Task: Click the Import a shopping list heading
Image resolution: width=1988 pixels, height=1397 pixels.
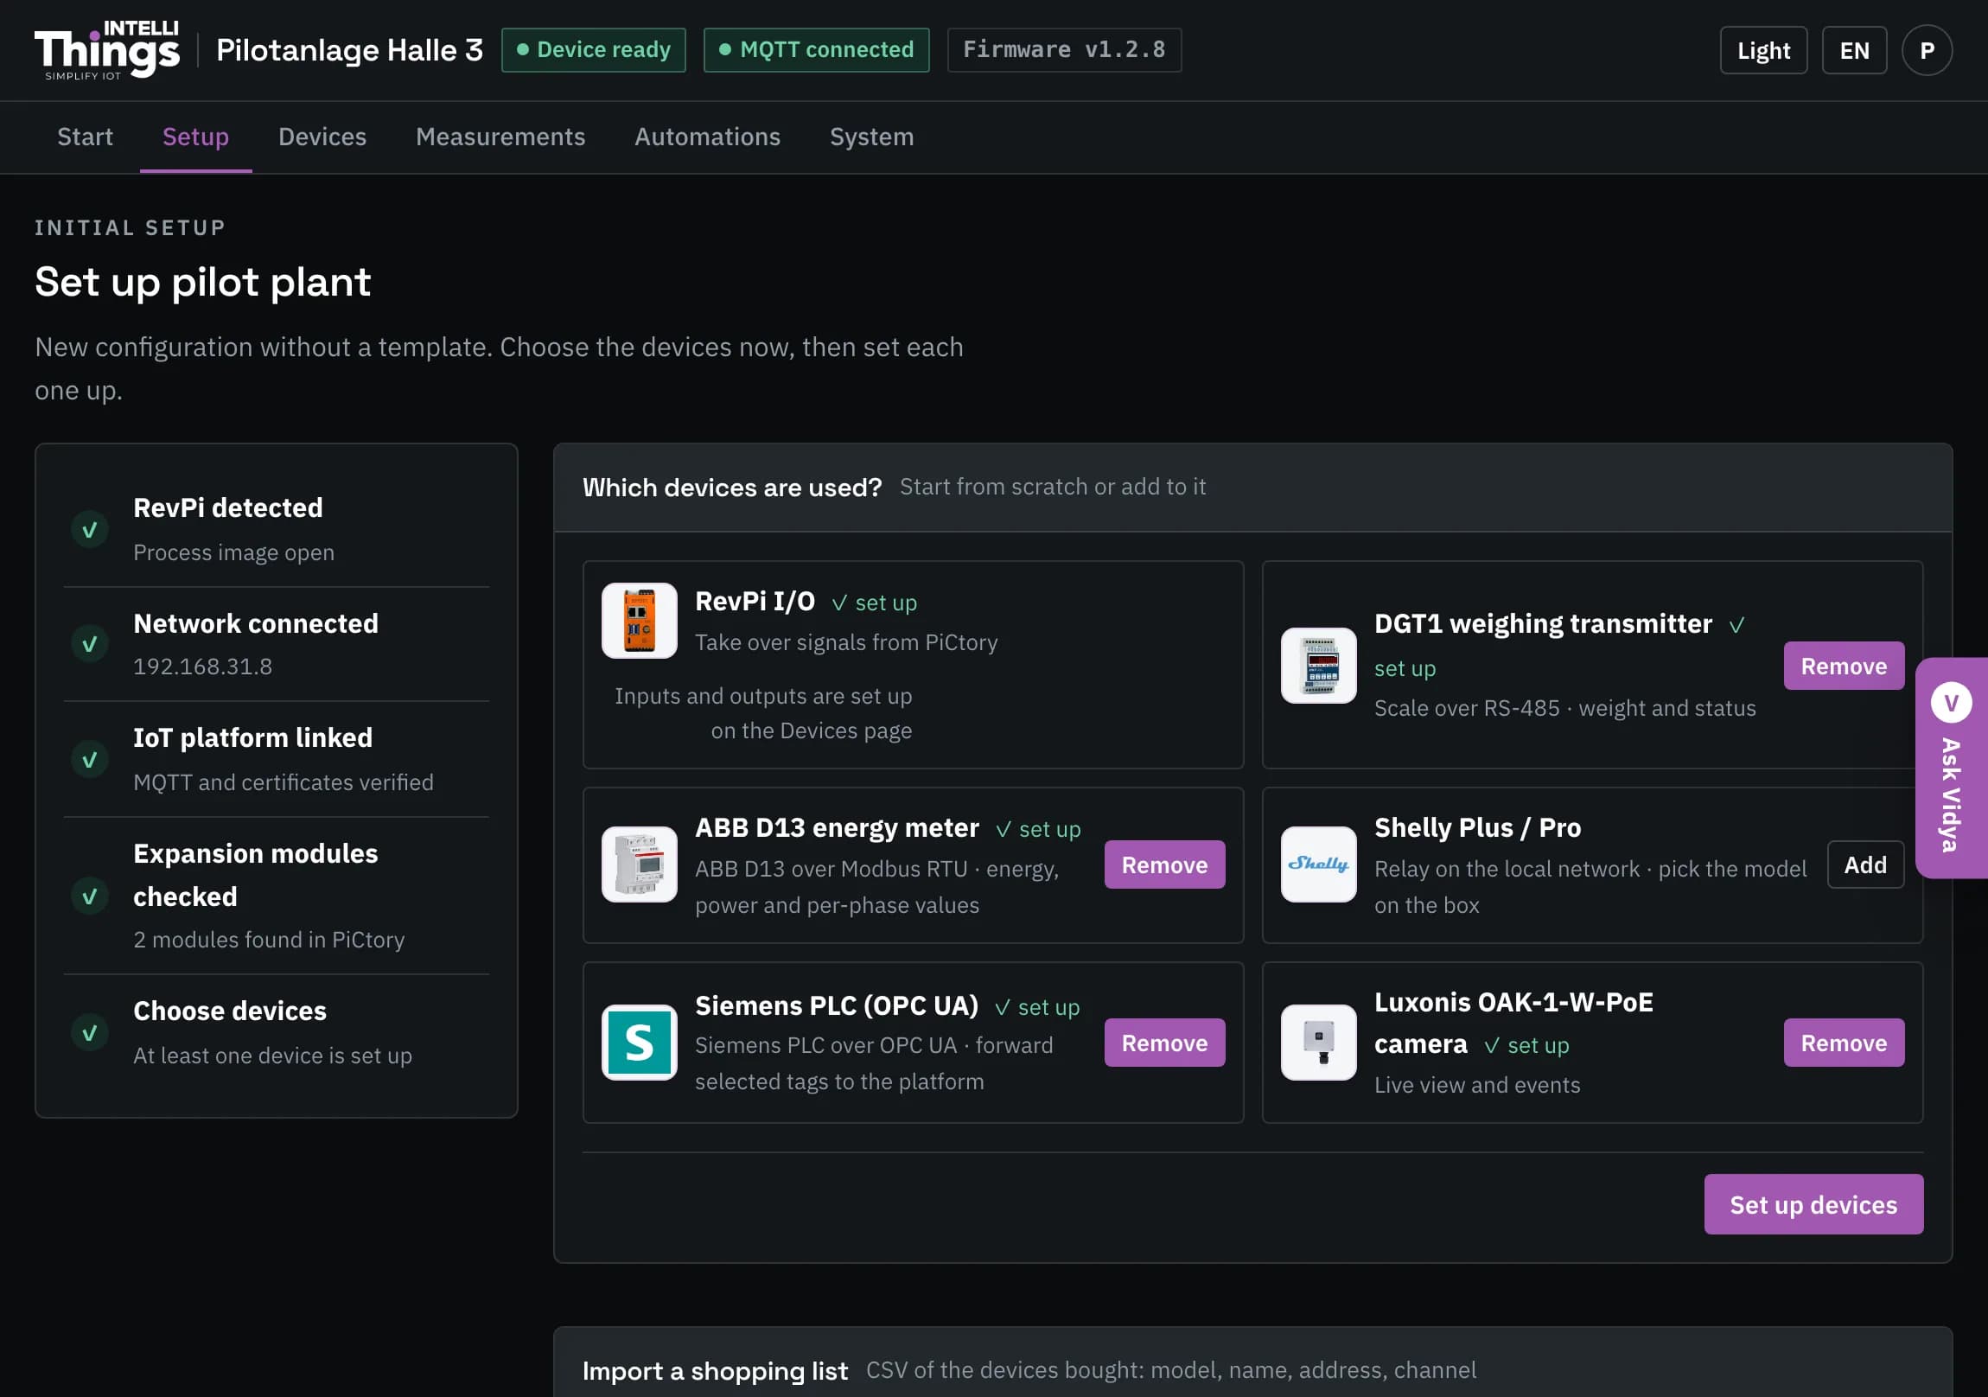Action: tap(715, 1371)
